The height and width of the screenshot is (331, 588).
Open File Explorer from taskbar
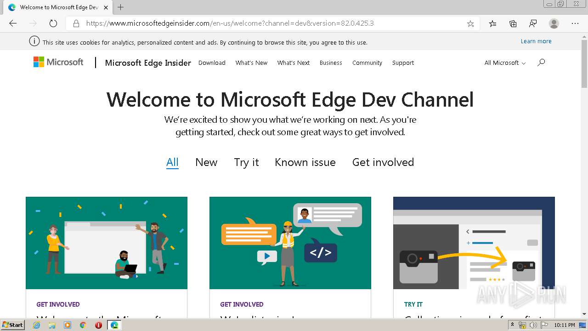point(52,325)
